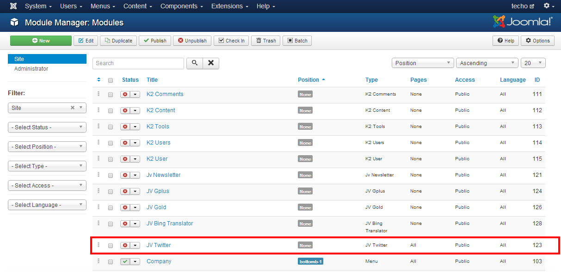Open the Content menu
Image resolution: width=561 pixels, height=272 pixels.
(x=138, y=6)
